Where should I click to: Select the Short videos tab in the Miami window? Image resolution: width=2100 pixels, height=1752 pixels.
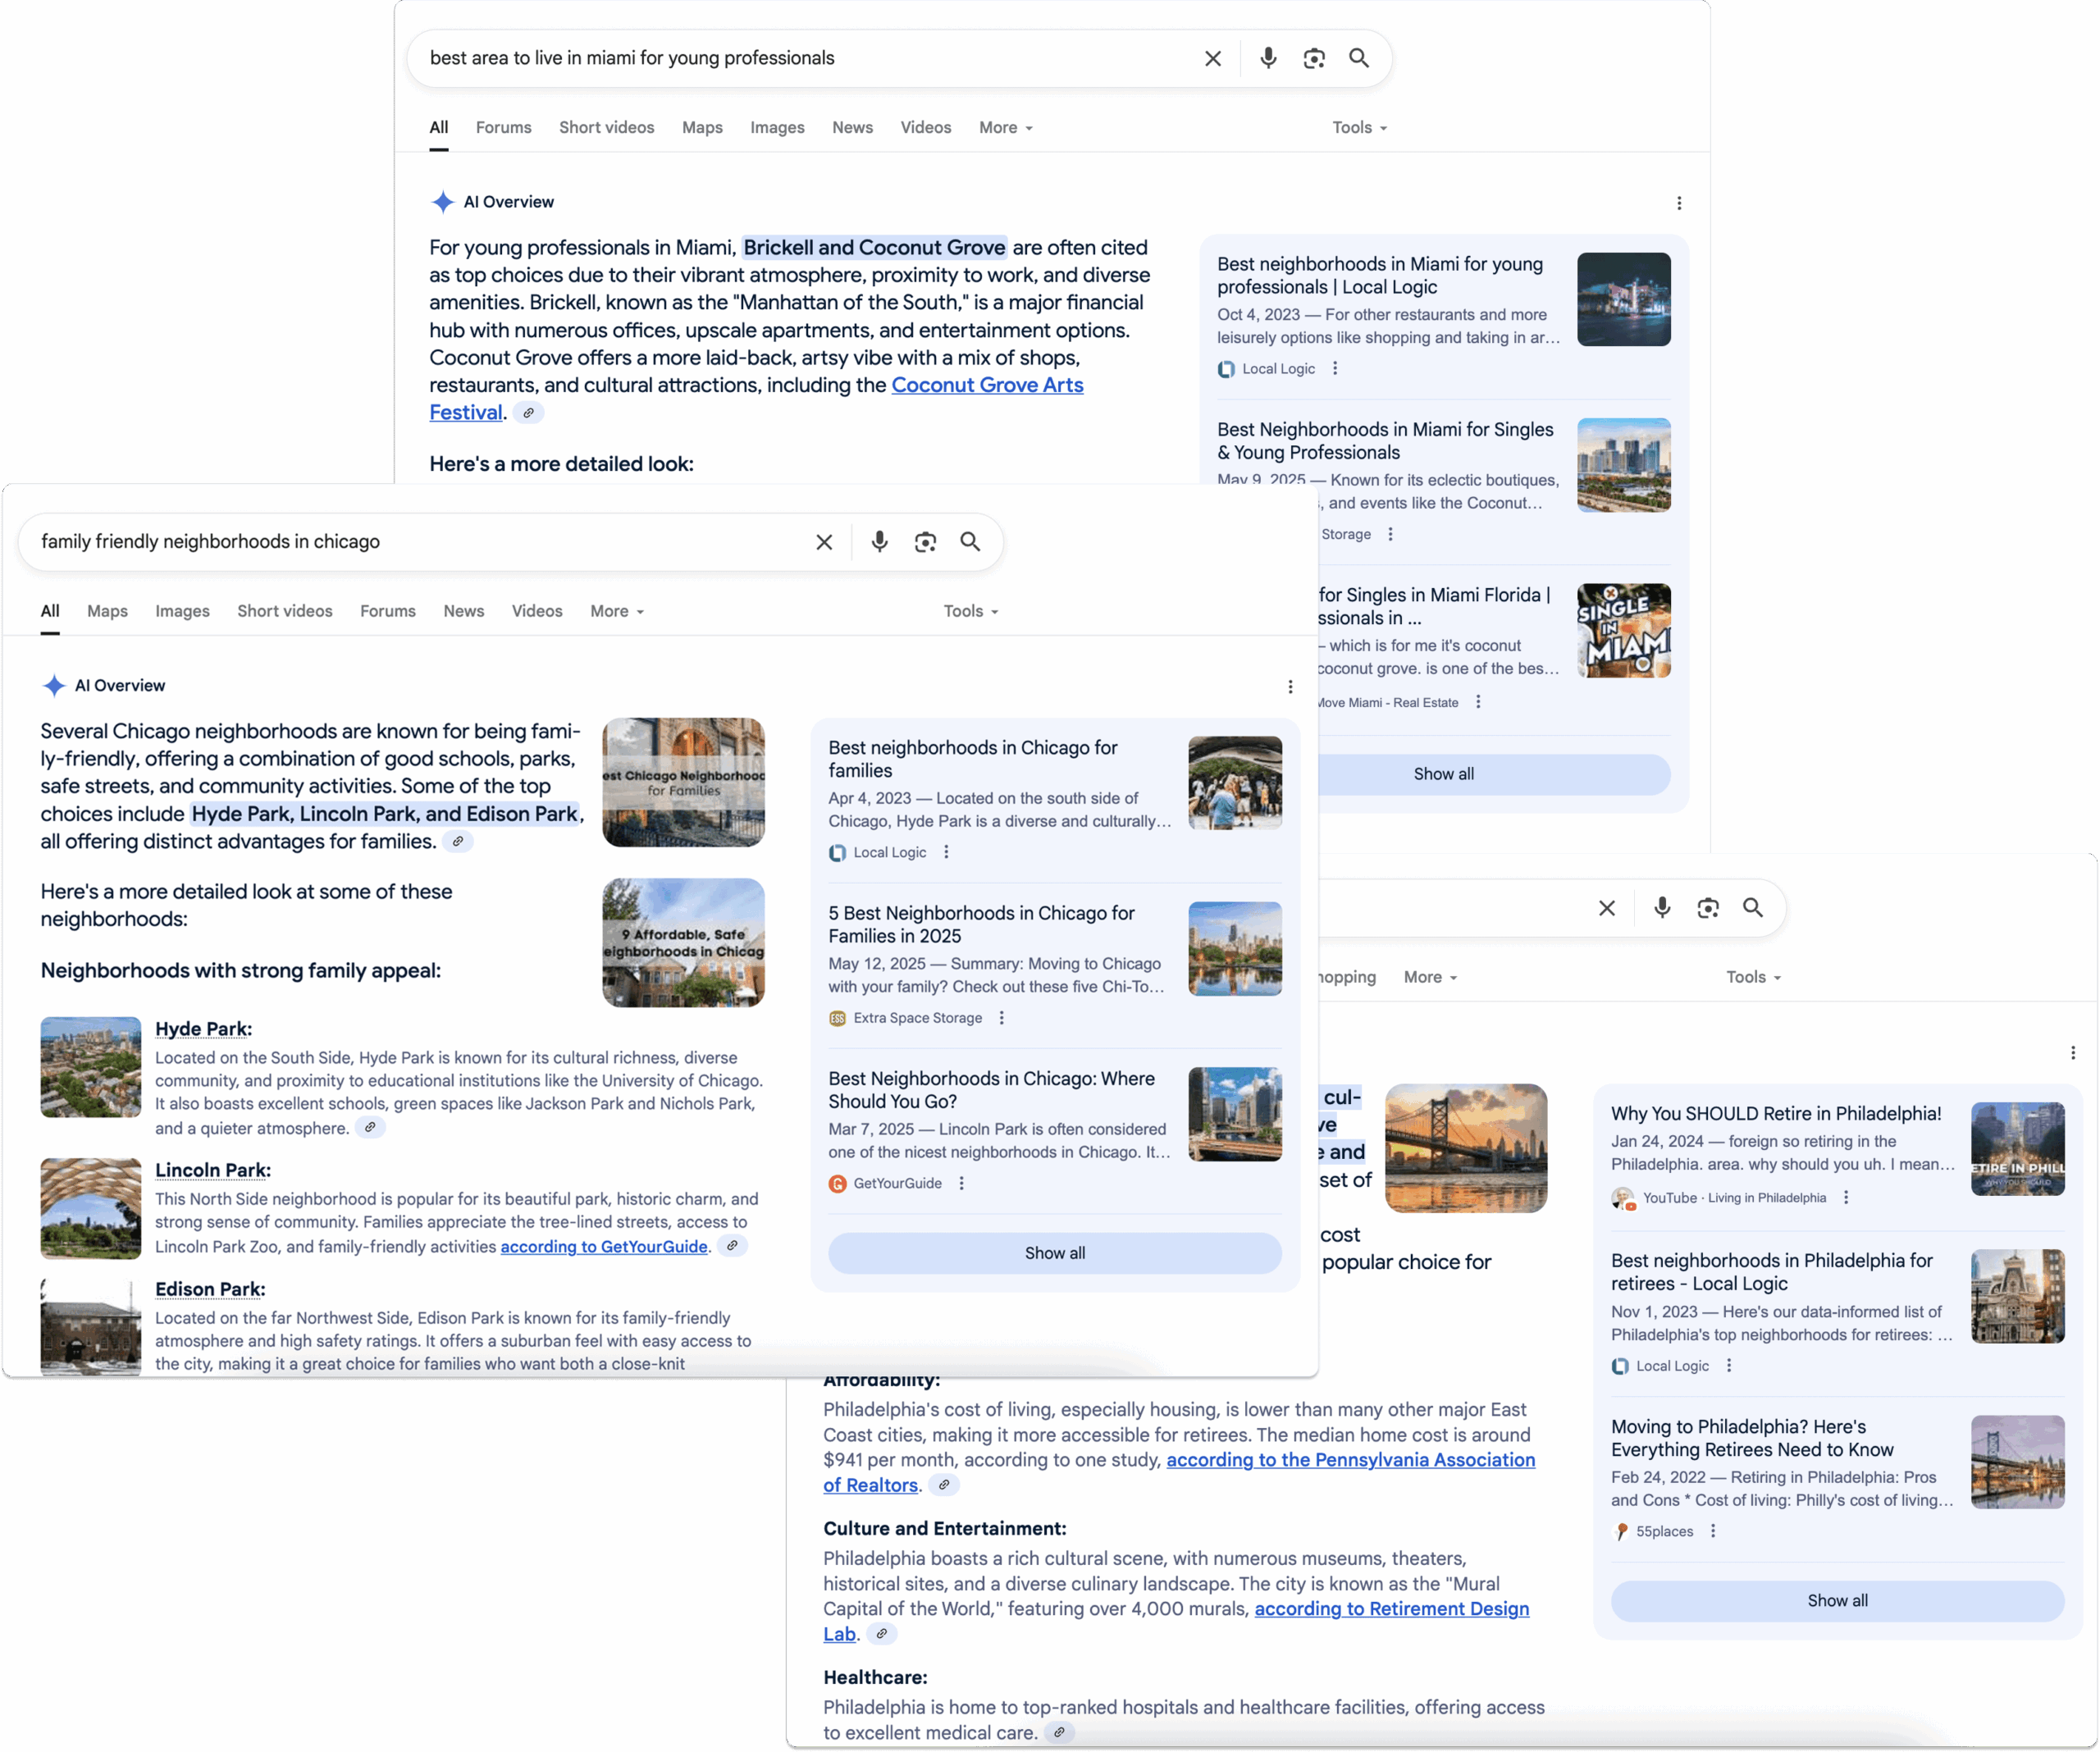(x=606, y=128)
